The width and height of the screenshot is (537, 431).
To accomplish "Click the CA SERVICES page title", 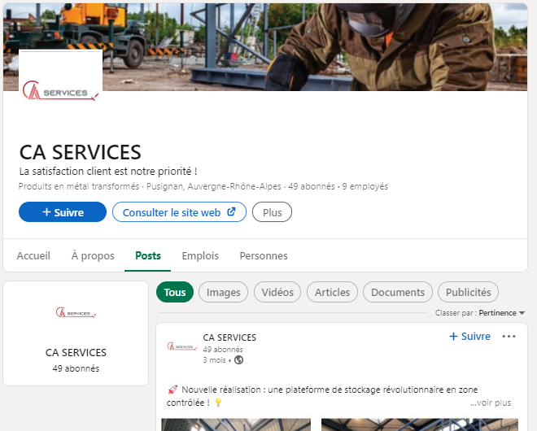I will coord(80,152).
